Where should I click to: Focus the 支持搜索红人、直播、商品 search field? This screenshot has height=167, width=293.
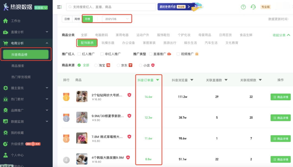(111, 7)
